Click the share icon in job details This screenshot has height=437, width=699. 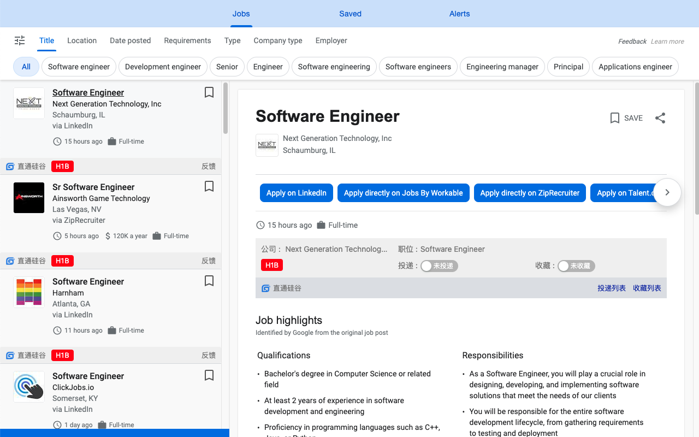click(660, 118)
